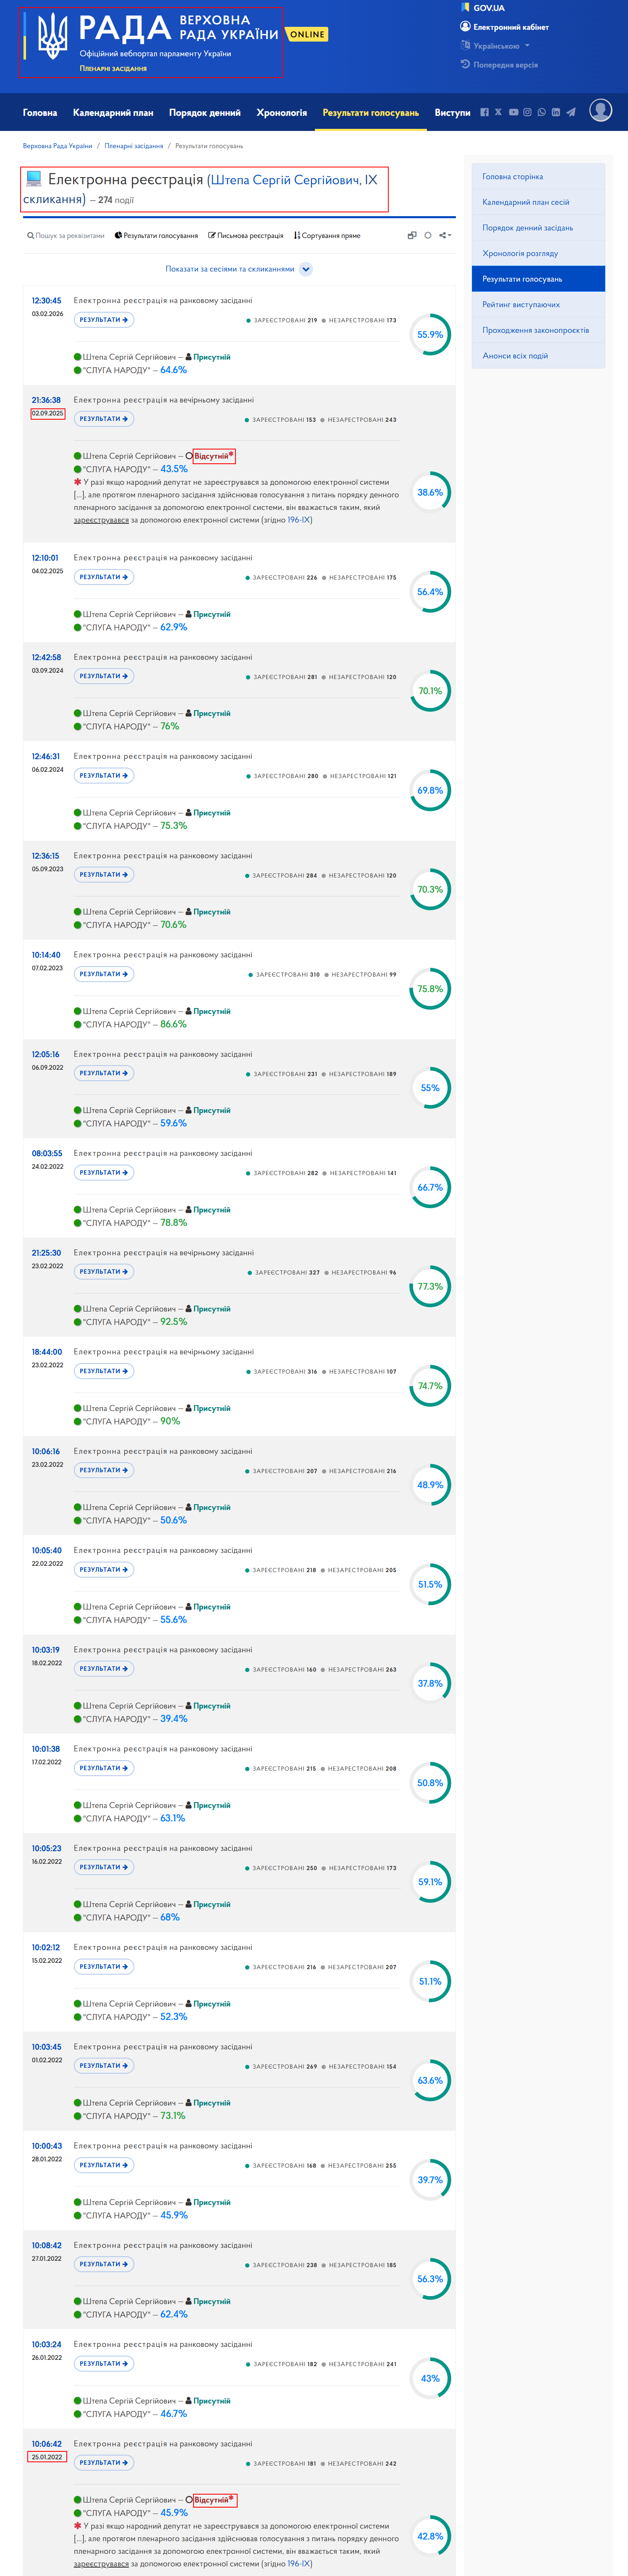The width and height of the screenshot is (628, 2576).
Task: Select Результати голосування filter
Action: [156, 236]
